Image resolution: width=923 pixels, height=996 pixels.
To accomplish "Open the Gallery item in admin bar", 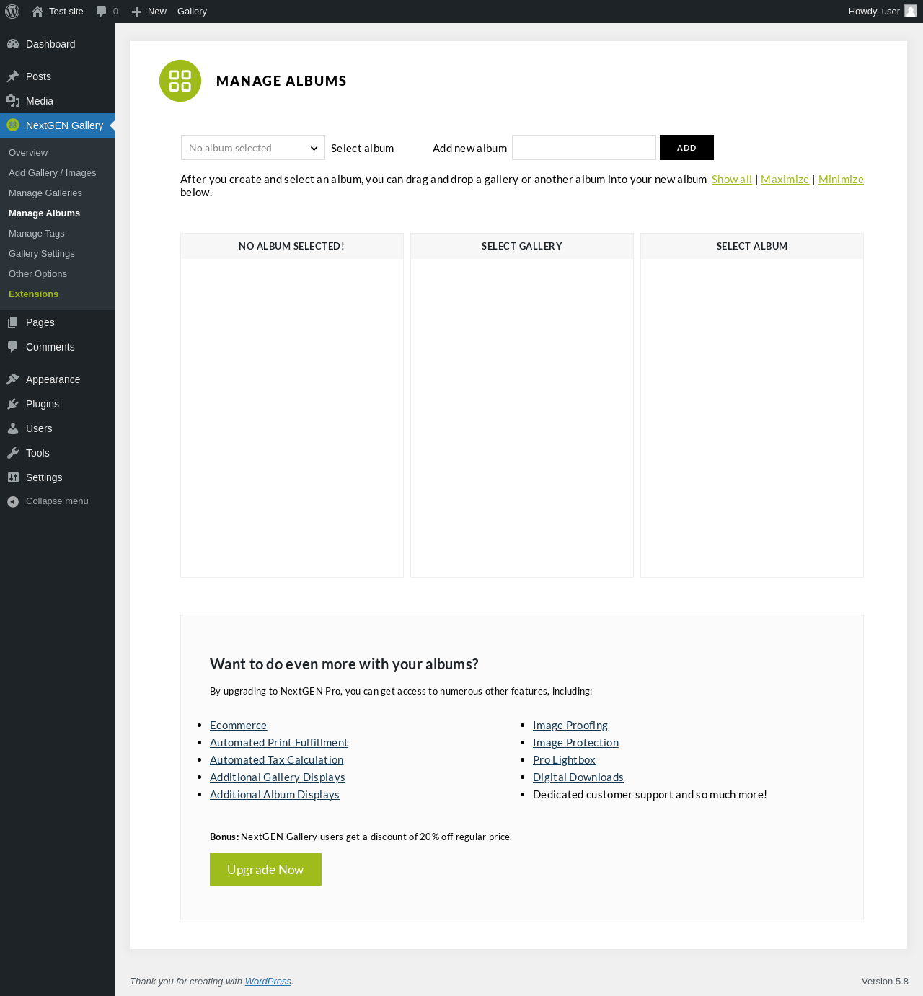I will [x=192, y=12].
